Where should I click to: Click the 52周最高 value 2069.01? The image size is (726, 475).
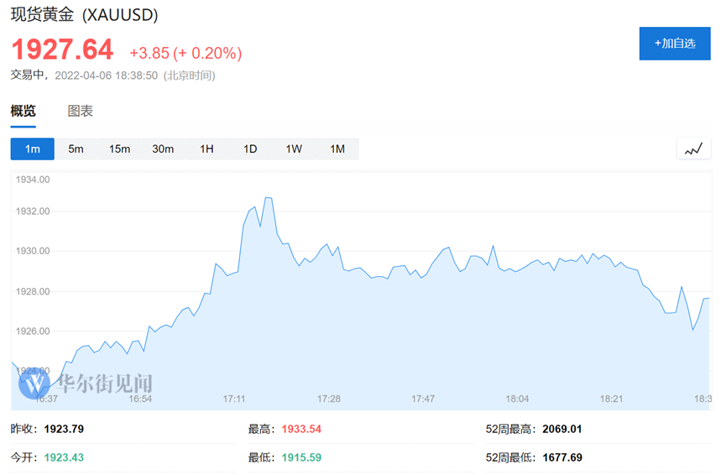pos(562,429)
